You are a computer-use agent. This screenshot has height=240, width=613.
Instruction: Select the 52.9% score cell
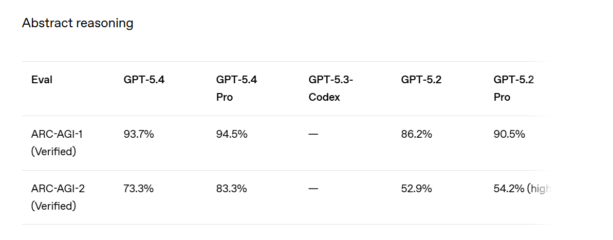coord(416,189)
